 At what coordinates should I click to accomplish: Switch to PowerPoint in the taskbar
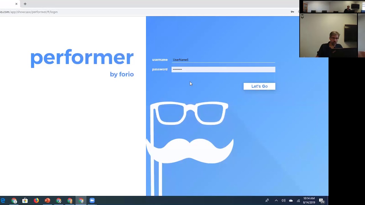[x=47, y=200]
